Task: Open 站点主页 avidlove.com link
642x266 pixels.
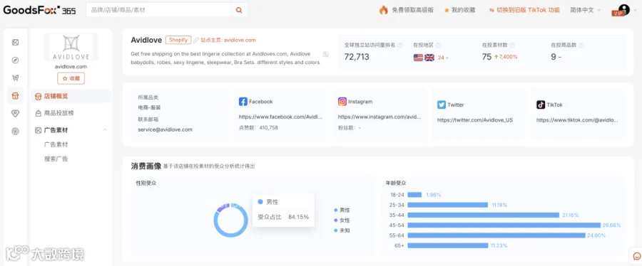Action: click(x=228, y=40)
